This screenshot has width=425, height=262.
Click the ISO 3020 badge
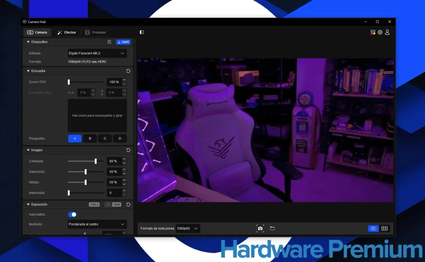tap(113, 205)
